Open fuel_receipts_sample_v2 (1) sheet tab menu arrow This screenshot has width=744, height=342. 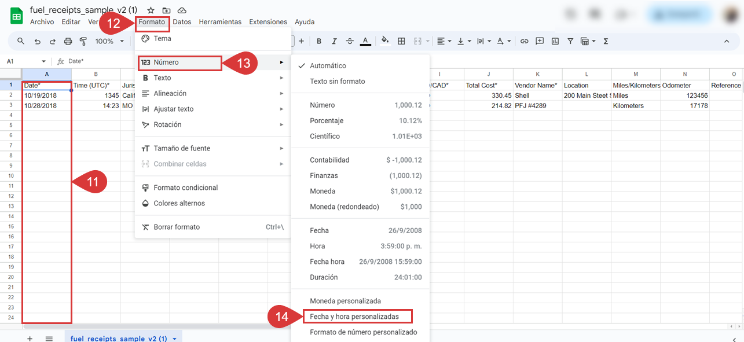point(175,338)
